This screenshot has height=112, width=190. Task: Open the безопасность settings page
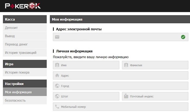[25, 100]
